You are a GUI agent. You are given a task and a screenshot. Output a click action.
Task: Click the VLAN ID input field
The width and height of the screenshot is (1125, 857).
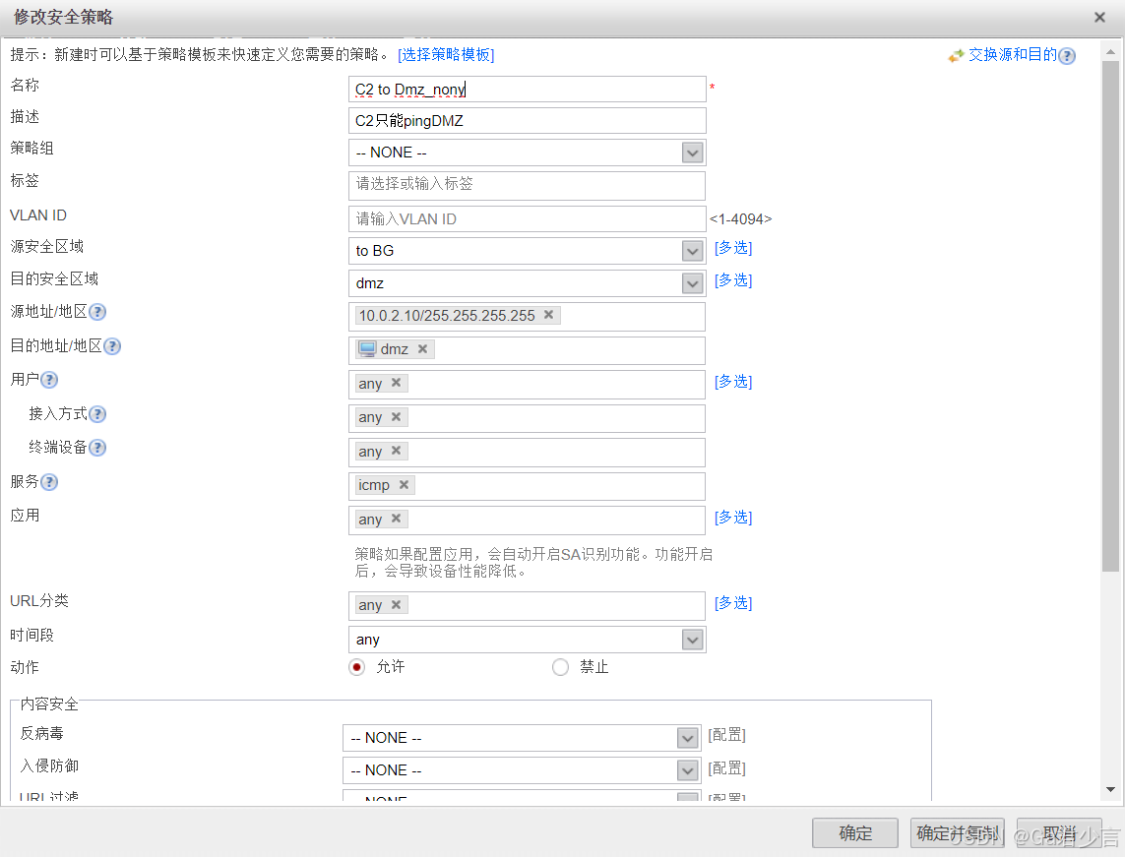(527, 219)
